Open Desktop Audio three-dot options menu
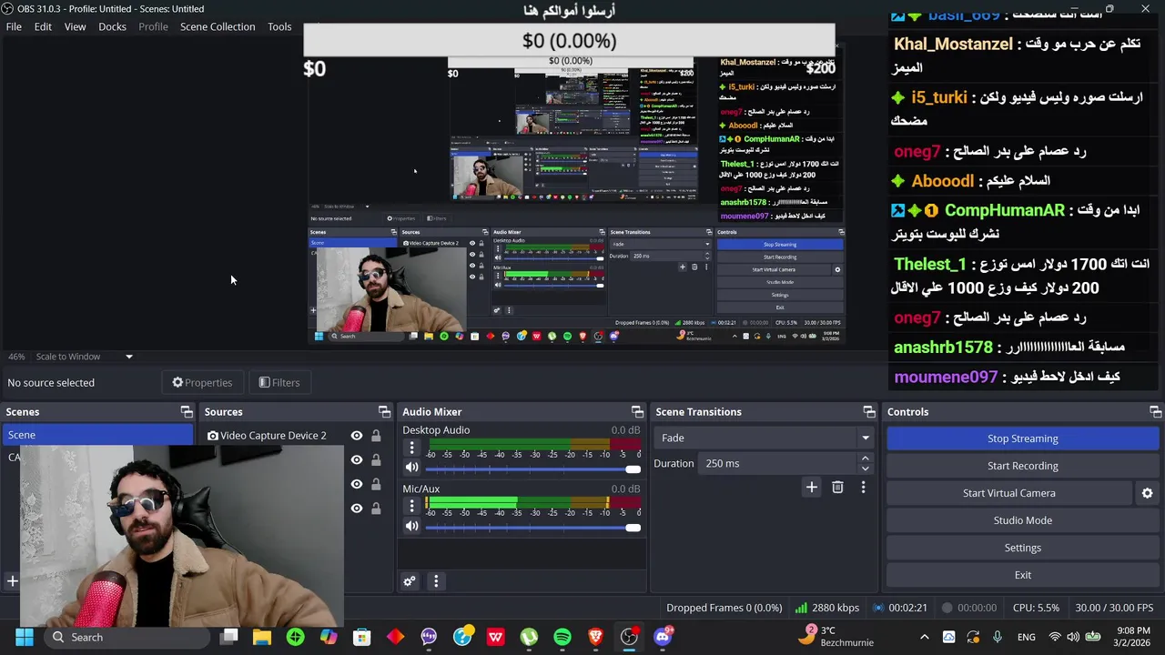 (x=411, y=448)
